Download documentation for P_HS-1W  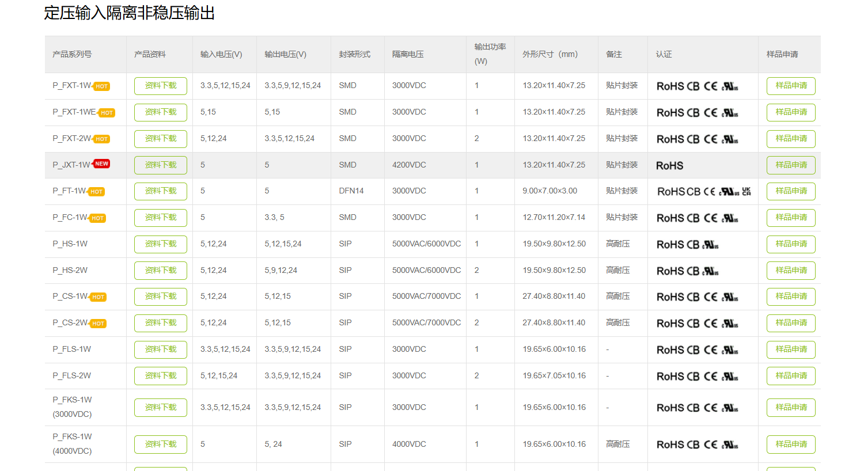[x=161, y=244]
